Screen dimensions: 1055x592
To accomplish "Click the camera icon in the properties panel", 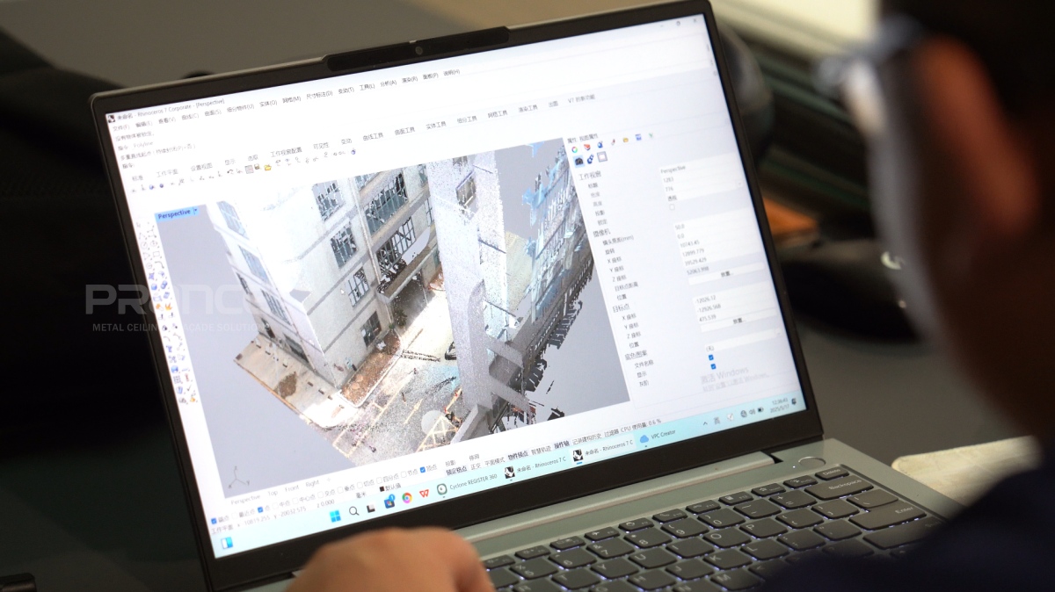I will point(578,161).
